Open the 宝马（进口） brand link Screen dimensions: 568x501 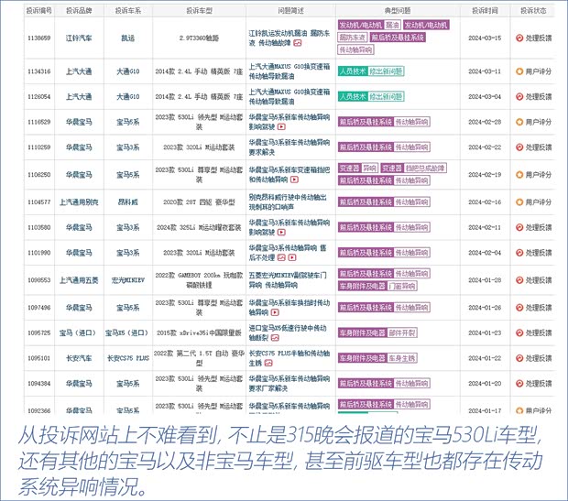tap(79, 332)
